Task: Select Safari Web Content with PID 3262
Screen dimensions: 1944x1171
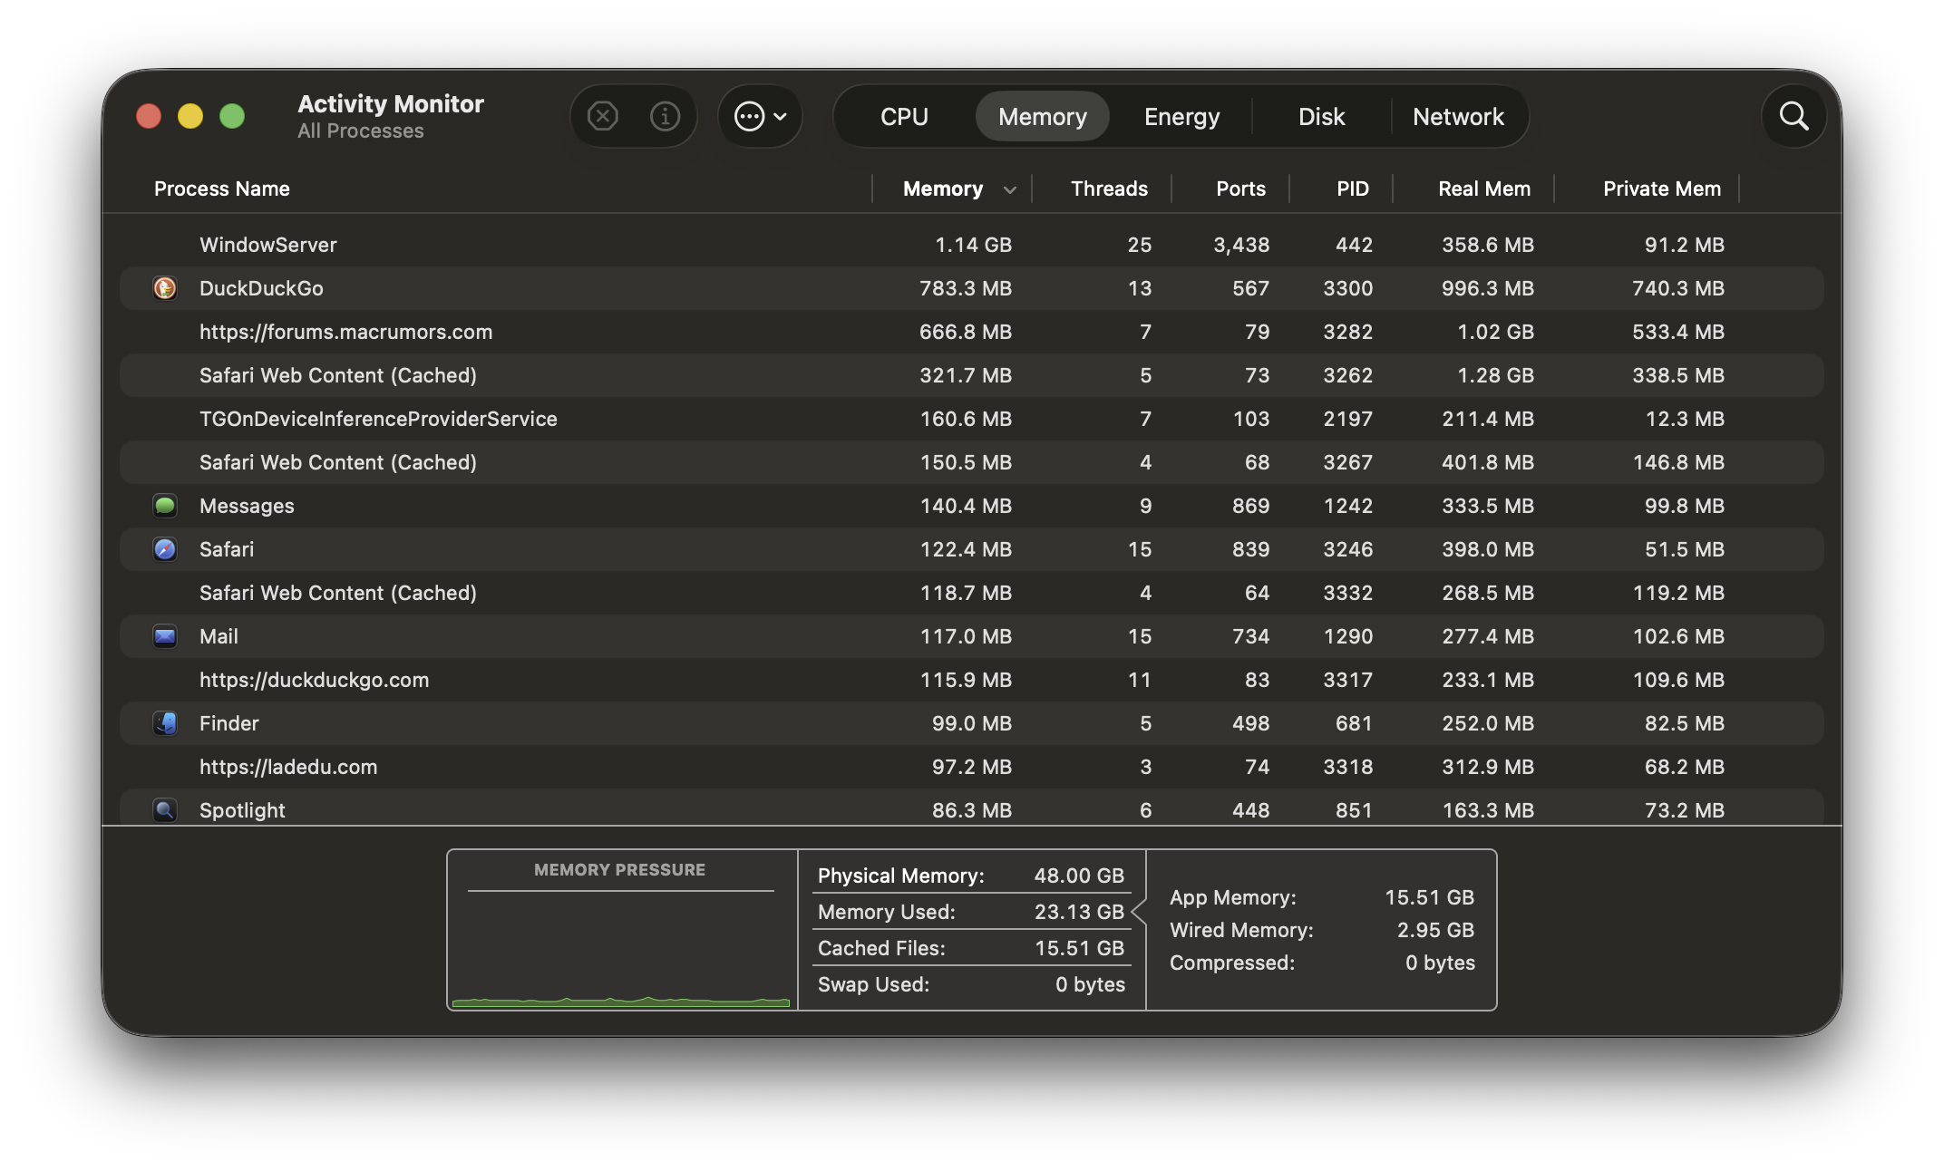Action: [972, 375]
